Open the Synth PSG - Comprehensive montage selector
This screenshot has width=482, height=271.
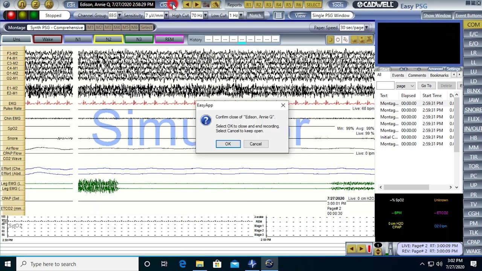pyautogui.click(x=56, y=27)
